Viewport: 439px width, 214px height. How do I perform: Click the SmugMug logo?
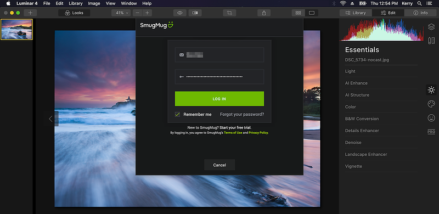pos(157,25)
